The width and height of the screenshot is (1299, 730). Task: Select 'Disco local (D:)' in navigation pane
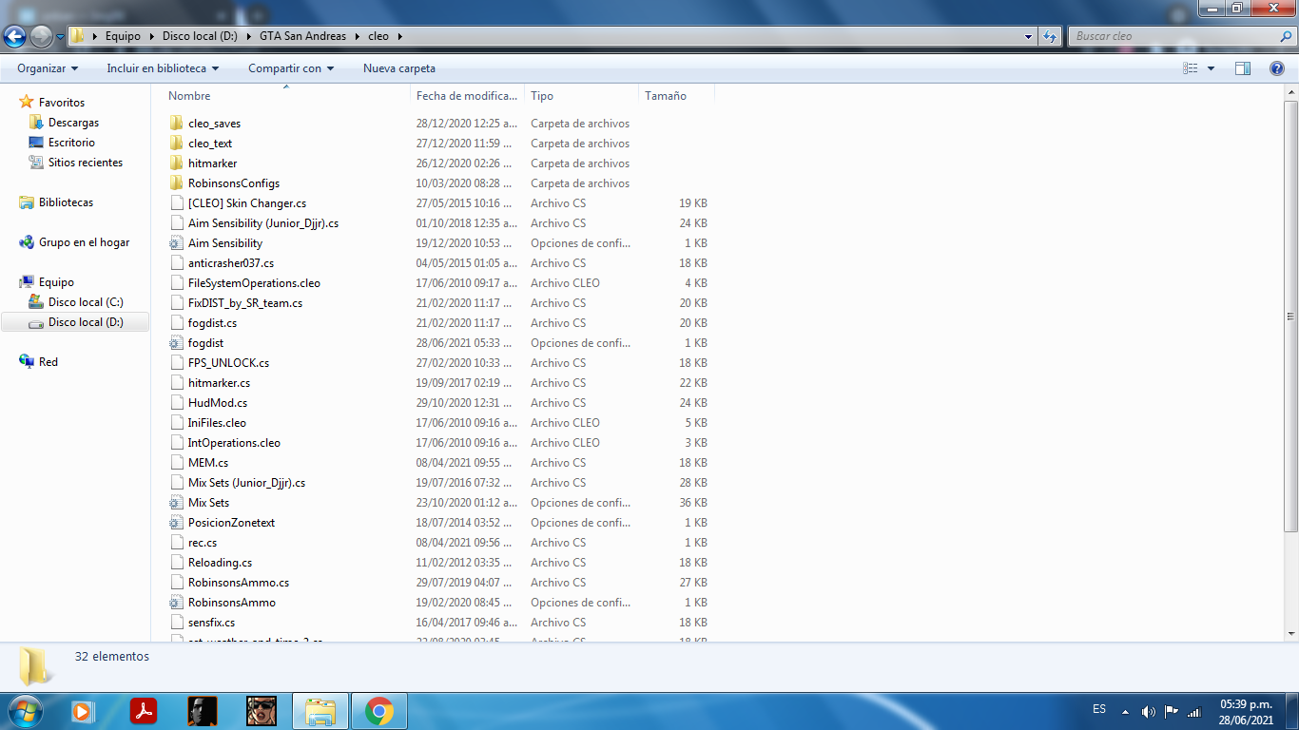(86, 322)
